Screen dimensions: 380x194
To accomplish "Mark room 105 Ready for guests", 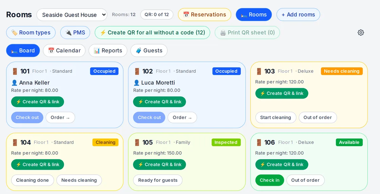I will pos(158,180).
